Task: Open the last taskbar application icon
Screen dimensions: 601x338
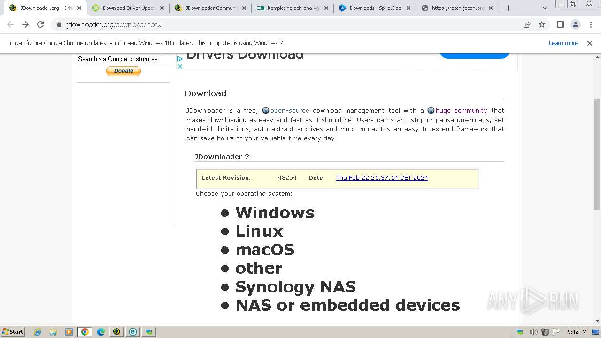Action: pyautogui.click(x=149, y=332)
